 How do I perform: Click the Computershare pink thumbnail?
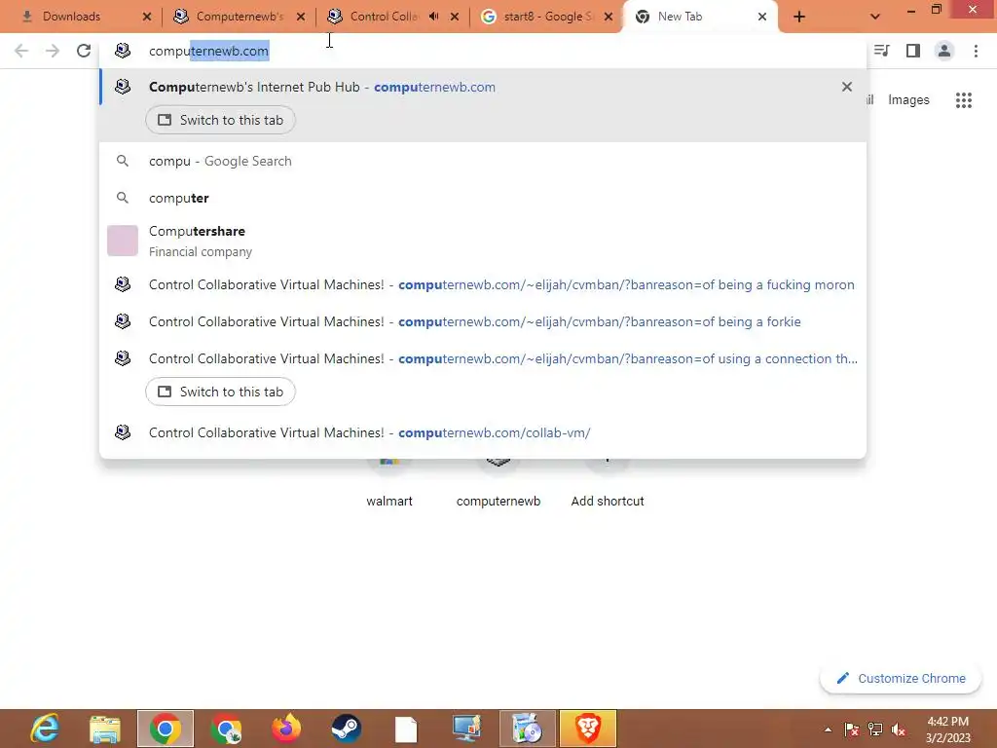(x=123, y=241)
